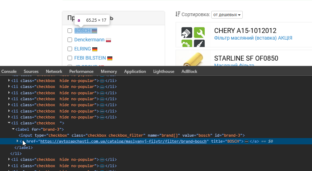This screenshot has width=312, height=171.
Task: Click the '== $0' marker text
Action: coord(267,141)
